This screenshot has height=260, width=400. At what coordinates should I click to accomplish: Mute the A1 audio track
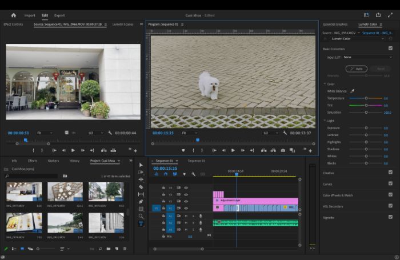(186, 216)
